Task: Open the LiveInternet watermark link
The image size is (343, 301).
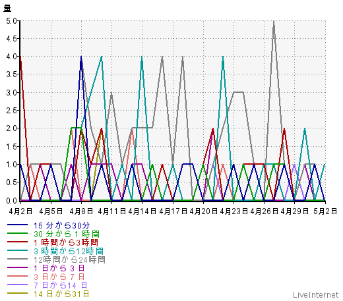Action: click(x=316, y=295)
